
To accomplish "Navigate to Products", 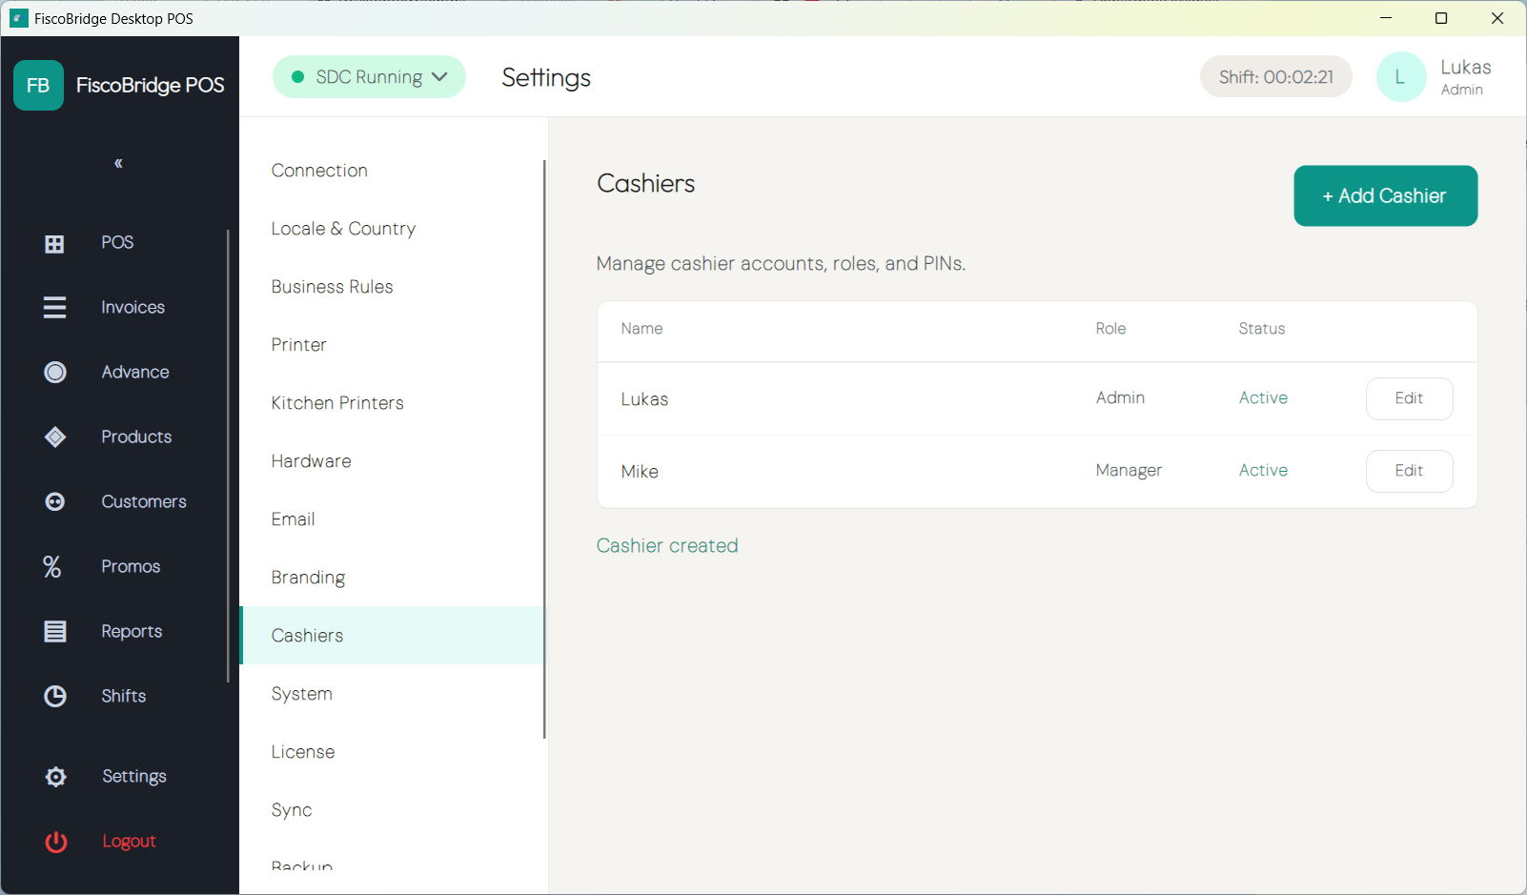I will [136, 437].
